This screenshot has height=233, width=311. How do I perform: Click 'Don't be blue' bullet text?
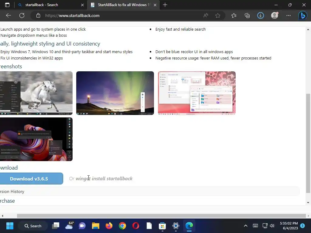tap(194, 52)
